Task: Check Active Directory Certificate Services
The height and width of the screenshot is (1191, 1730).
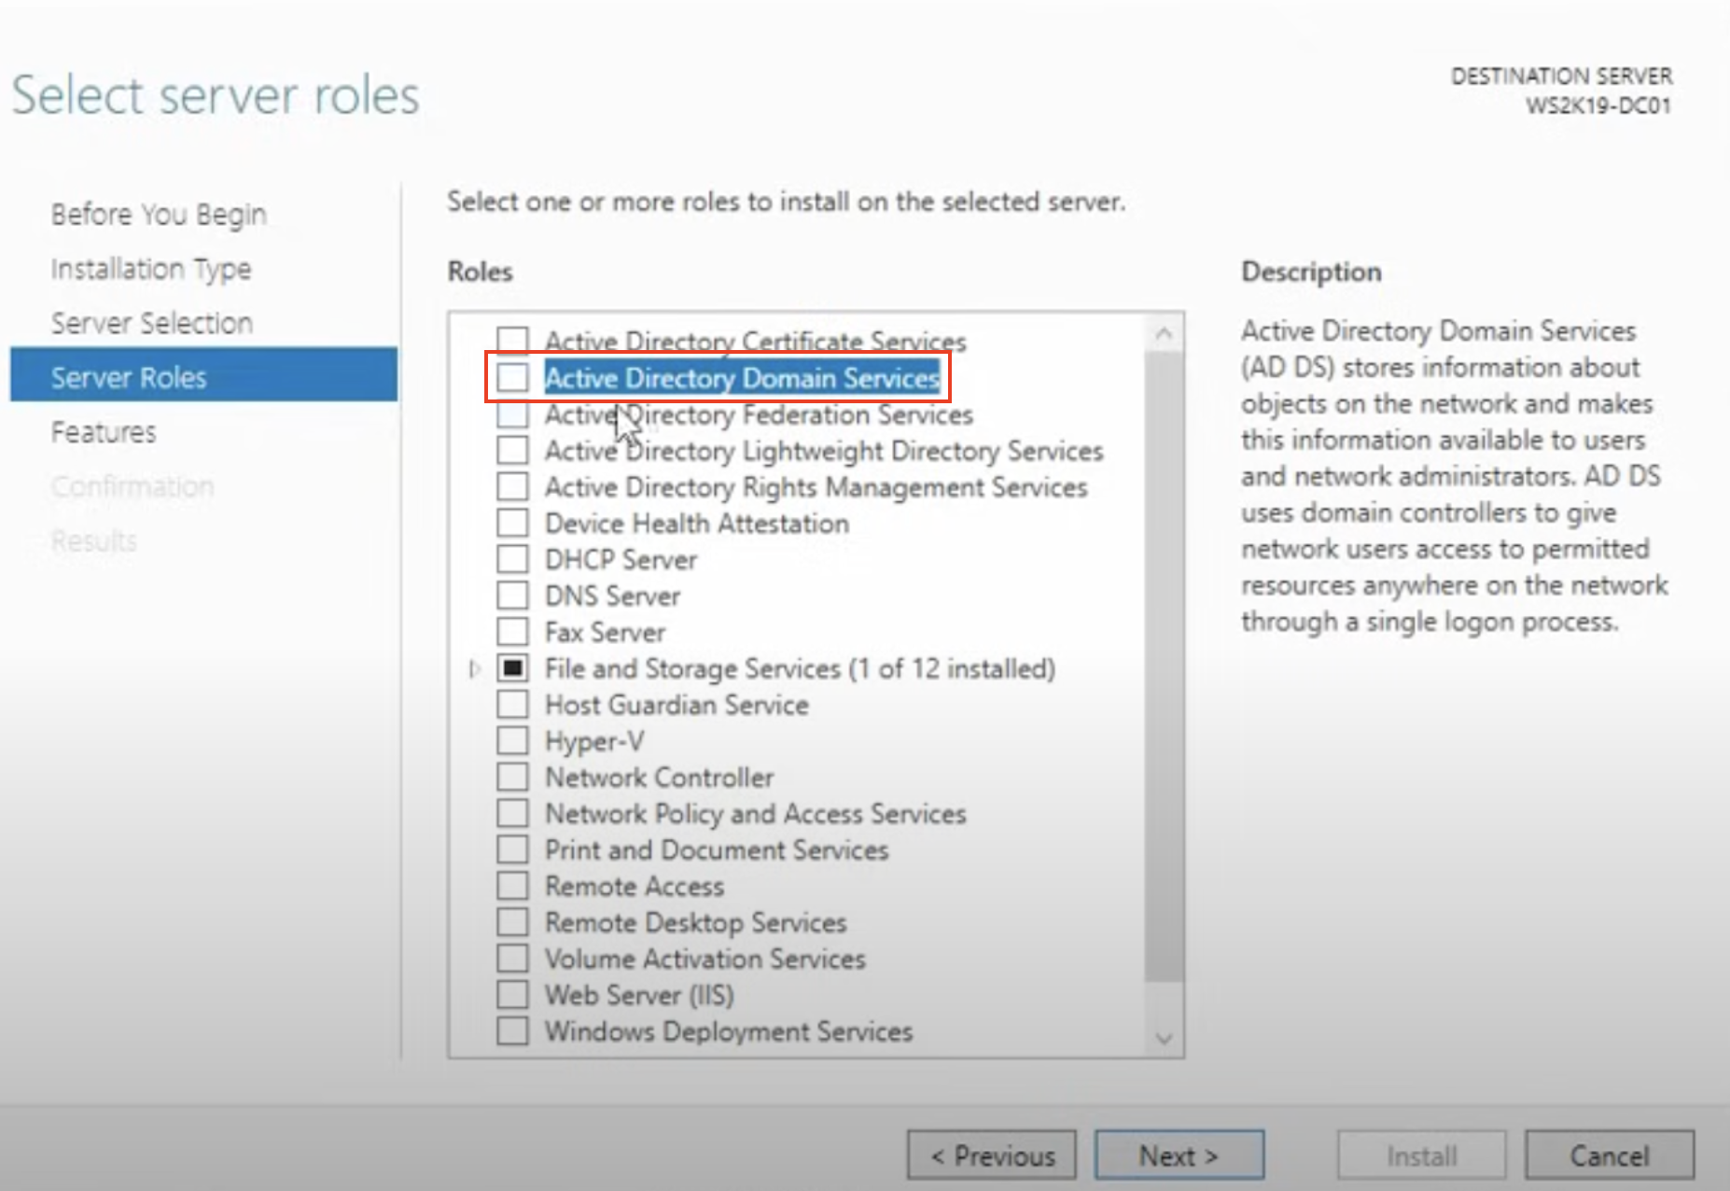Action: (x=512, y=342)
